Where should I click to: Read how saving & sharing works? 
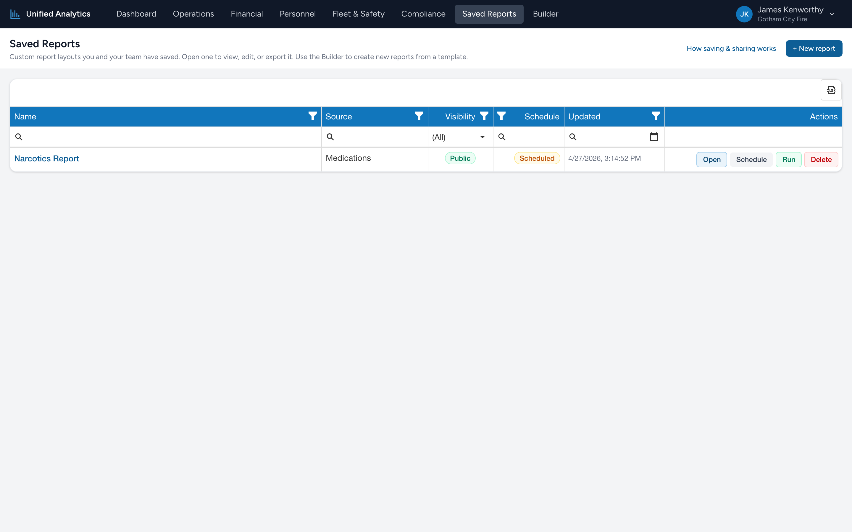coord(731,48)
